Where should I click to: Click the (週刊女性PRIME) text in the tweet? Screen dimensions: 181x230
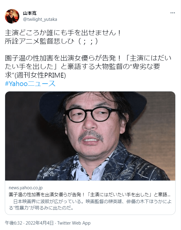click(x=40, y=75)
